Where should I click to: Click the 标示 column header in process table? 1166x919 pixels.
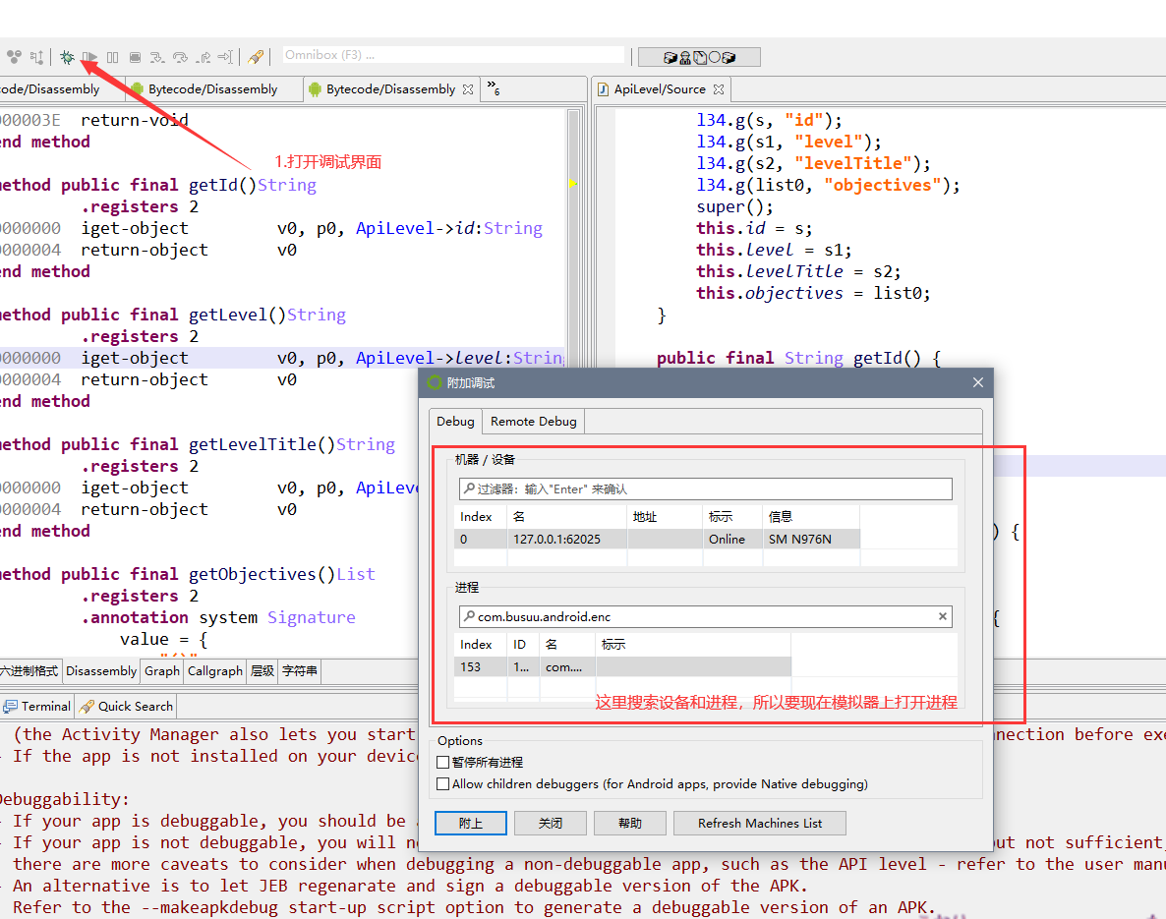692,645
